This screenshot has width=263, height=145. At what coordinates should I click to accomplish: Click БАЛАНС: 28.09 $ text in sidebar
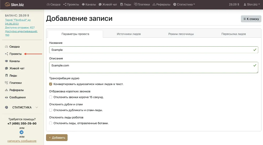tap(17, 16)
